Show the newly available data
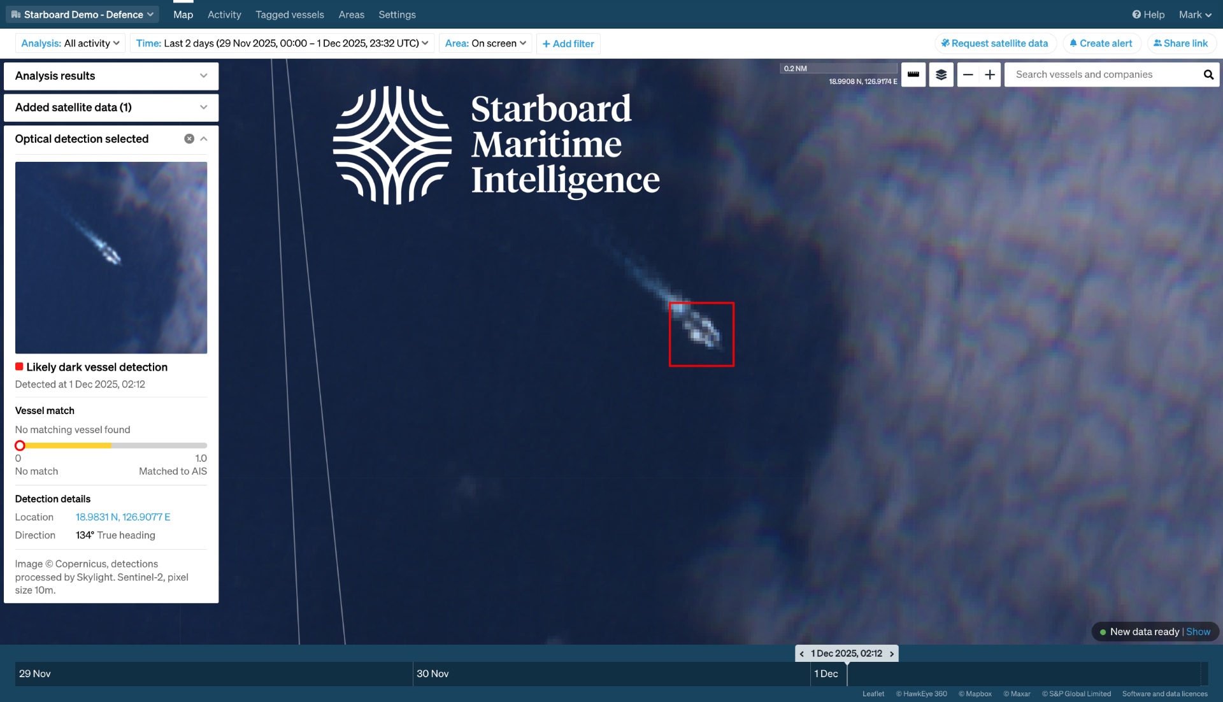Screen dimensions: 1223x702 tap(1198, 631)
